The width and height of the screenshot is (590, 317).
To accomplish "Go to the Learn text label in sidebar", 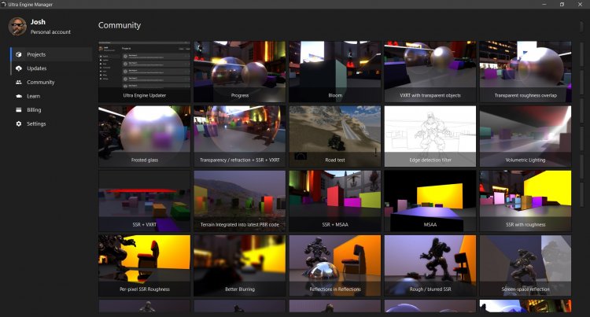I will pyautogui.click(x=34, y=96).
